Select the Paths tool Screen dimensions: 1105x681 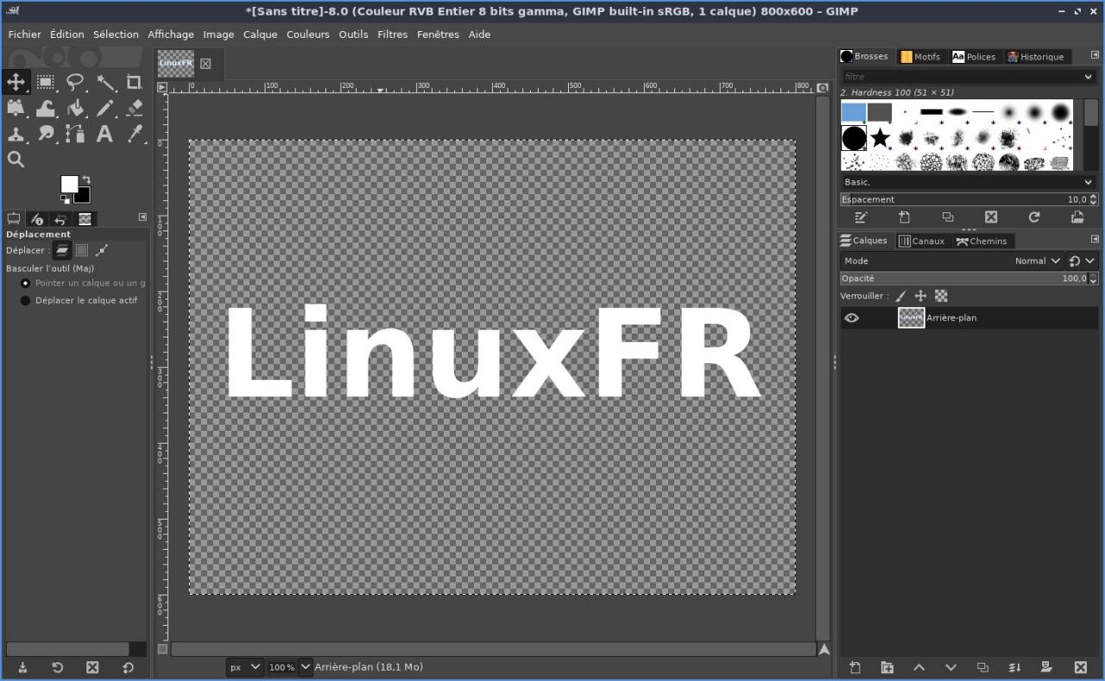tap(75, 134)
